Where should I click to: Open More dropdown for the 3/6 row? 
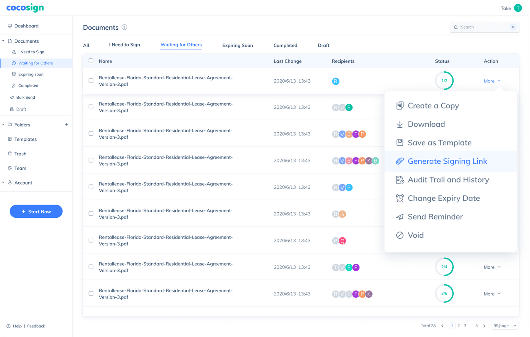click(492, 294)
